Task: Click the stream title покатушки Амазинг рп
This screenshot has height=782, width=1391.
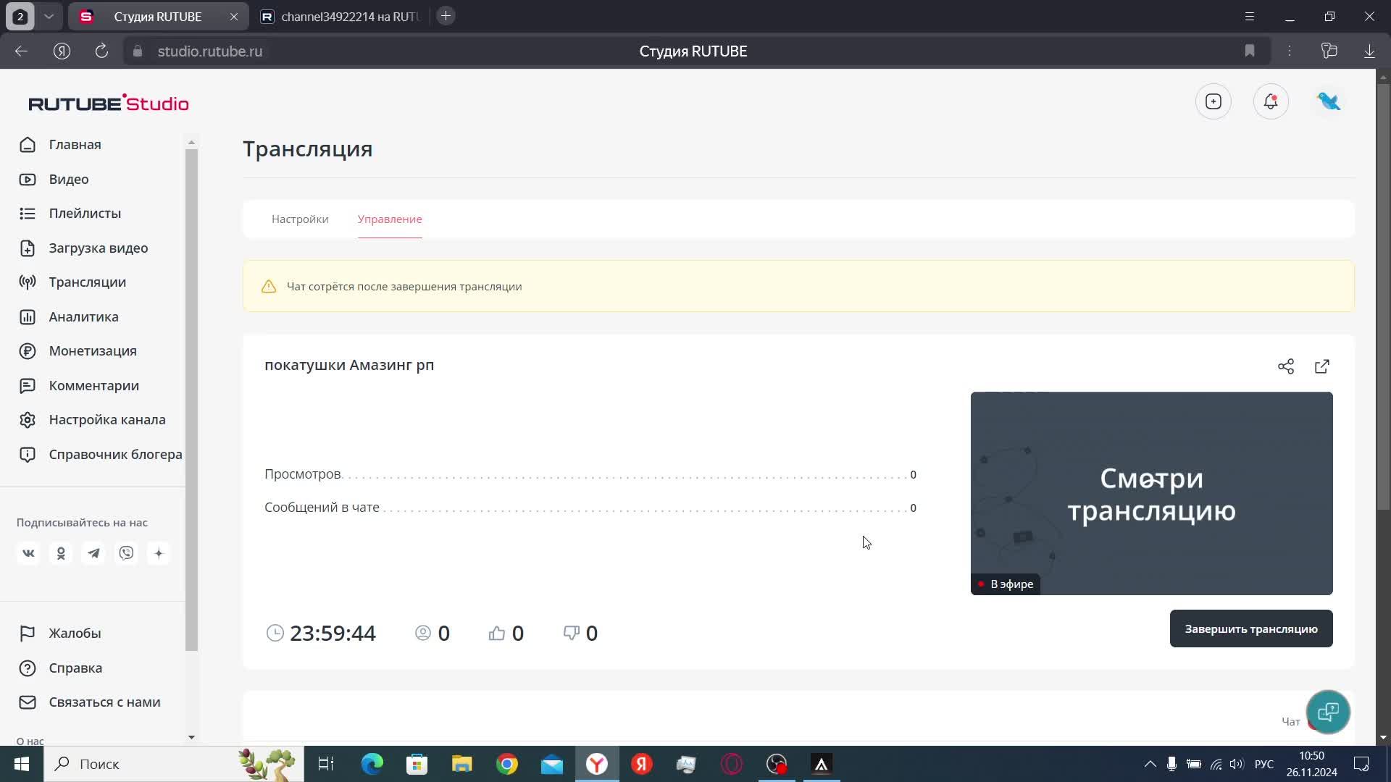Action: click(x=349, y=365)
